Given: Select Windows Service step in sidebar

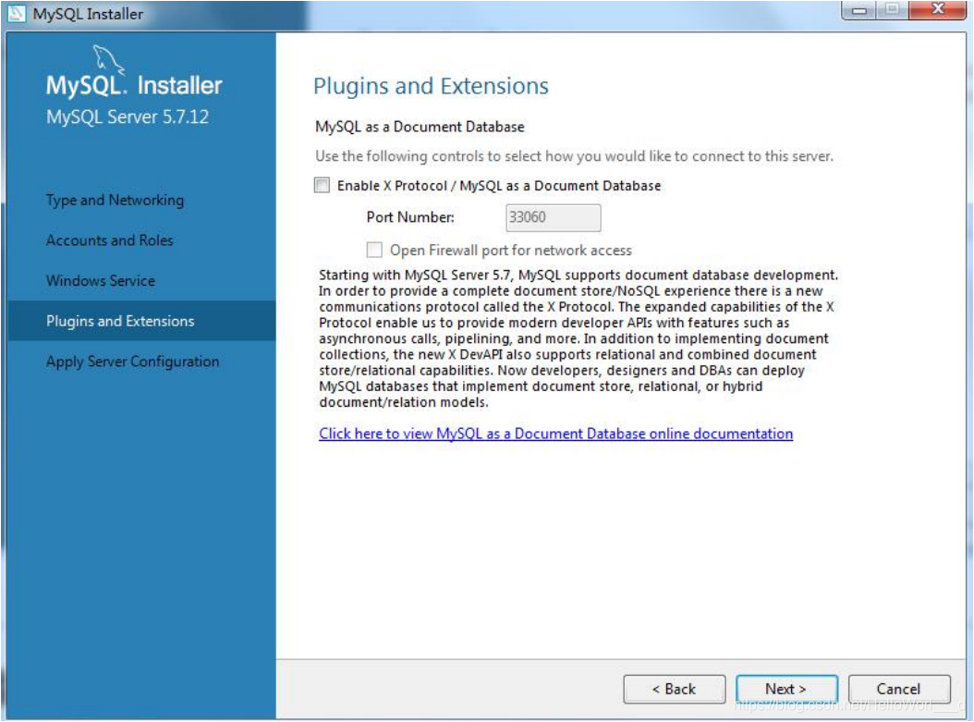Looking at the screenshot, I should pyautogui.click(x=101, y=281).
